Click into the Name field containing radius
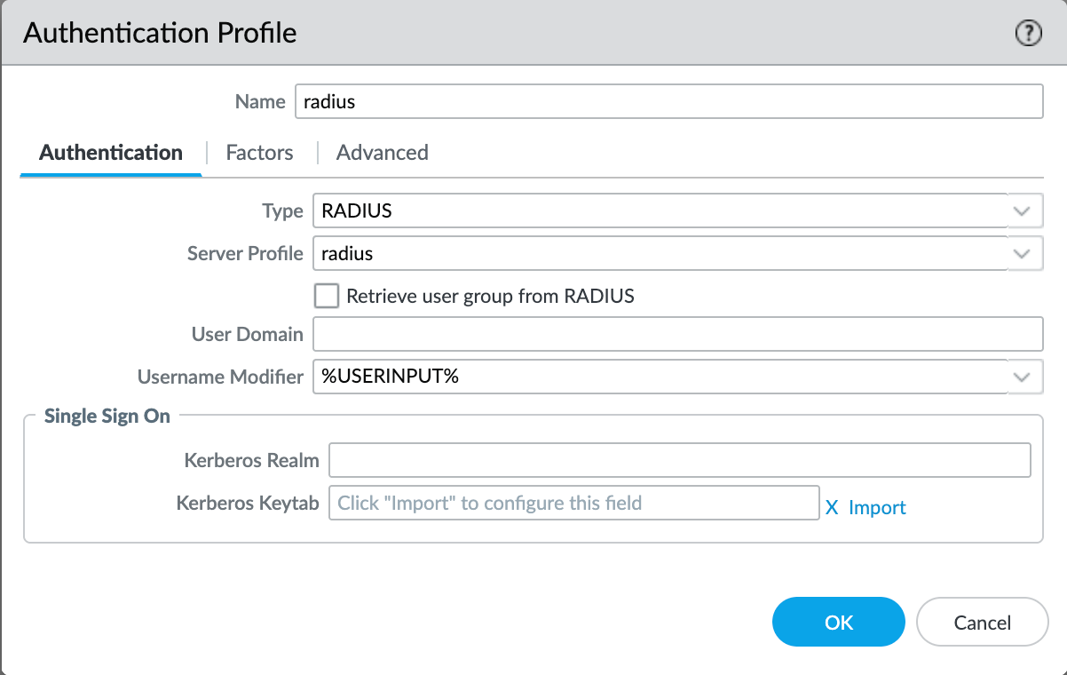 [x=668, y=101]
